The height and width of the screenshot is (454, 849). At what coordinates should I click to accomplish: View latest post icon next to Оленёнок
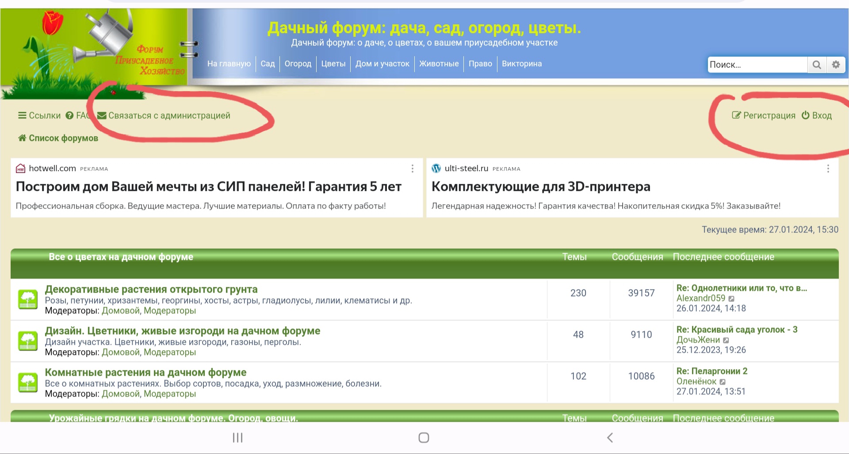click(x=723, y=382)
